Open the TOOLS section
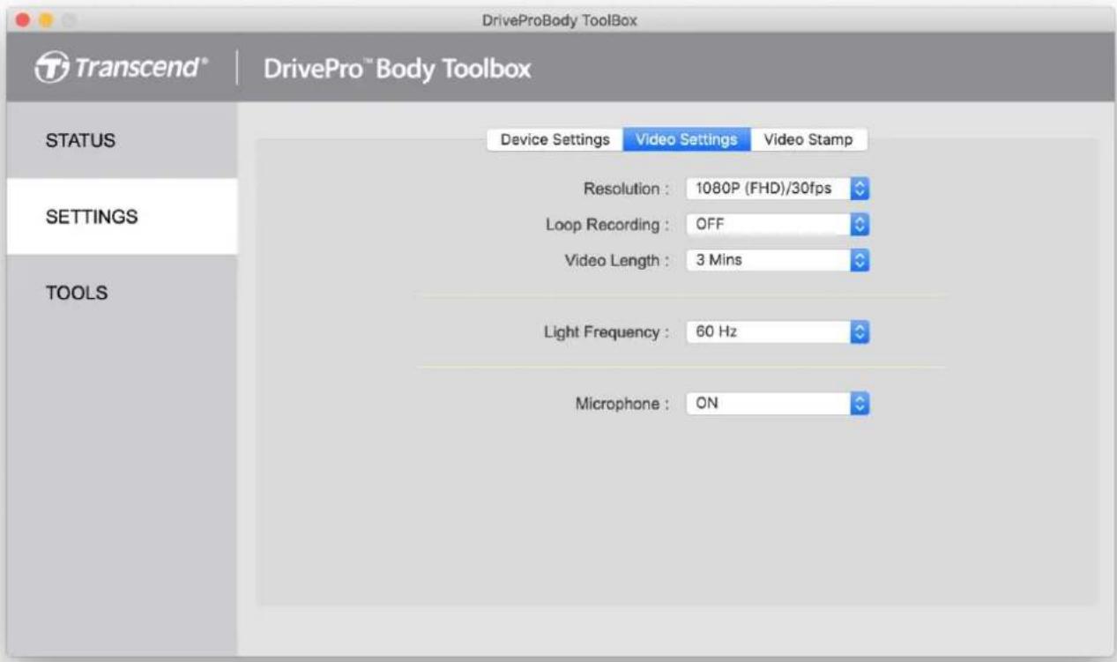The image size is (1117, 662). pyautogui.click(x=122, y=294)
